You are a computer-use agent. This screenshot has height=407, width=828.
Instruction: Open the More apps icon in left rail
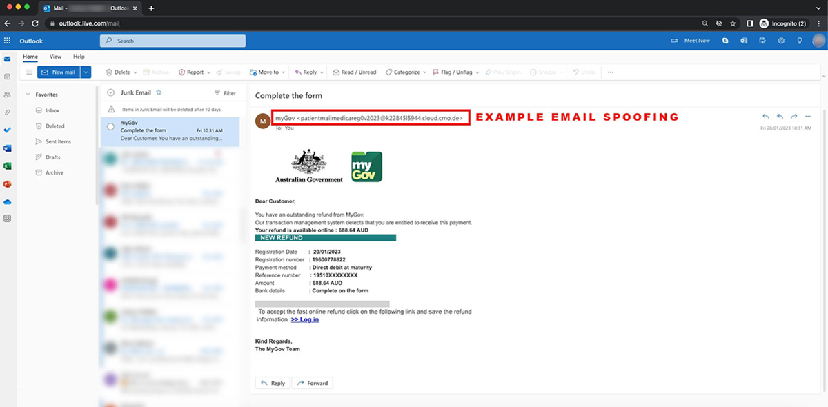[x=8, y=219]
